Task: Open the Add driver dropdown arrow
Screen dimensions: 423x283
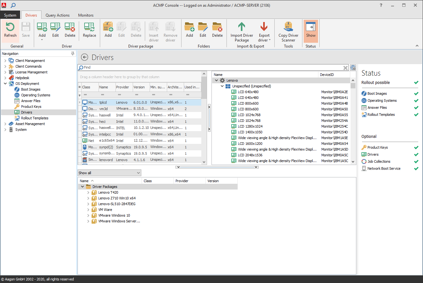Action: point(42,40)
